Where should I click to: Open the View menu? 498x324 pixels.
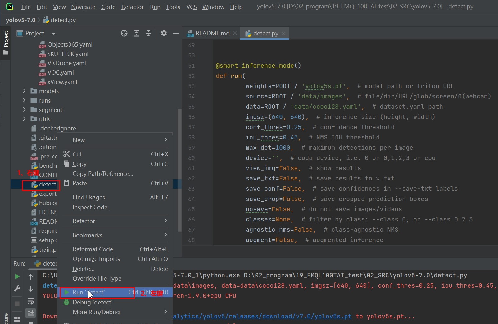point(59,7)
